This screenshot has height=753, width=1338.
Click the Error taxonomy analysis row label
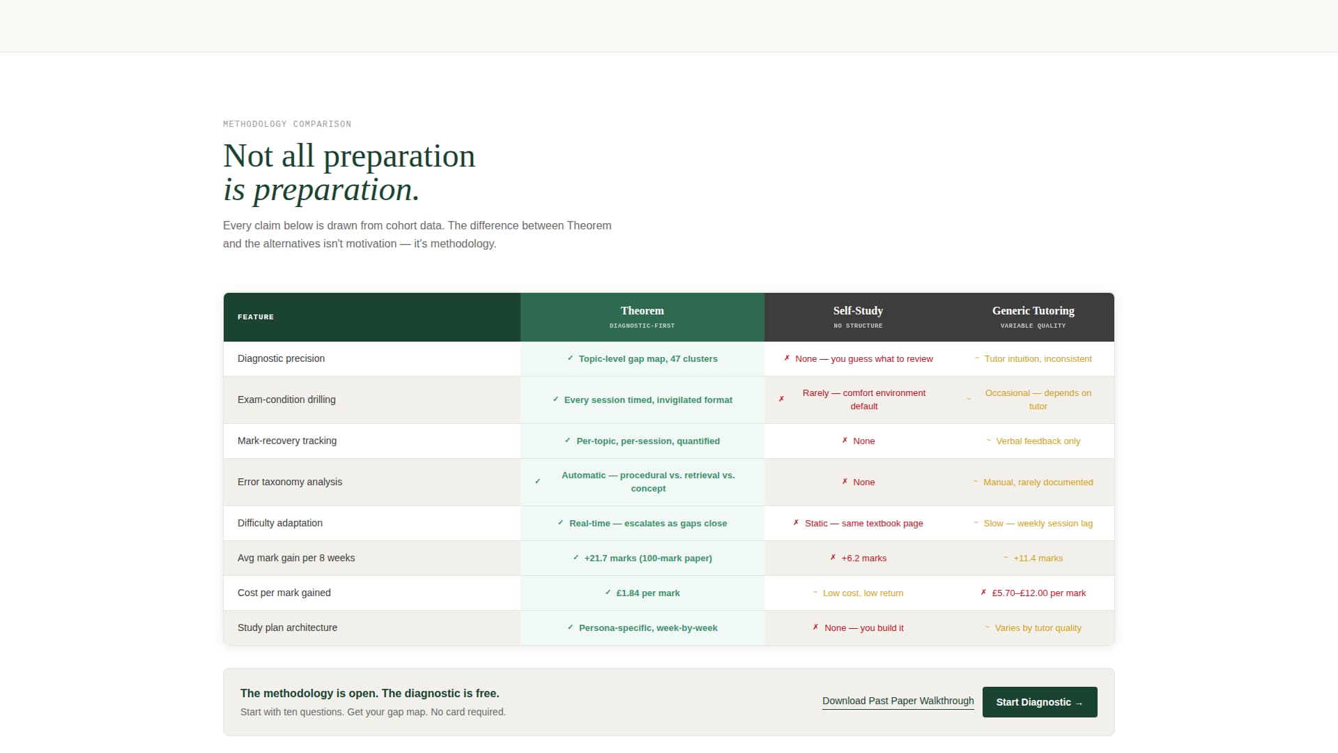tap(290, 482)
